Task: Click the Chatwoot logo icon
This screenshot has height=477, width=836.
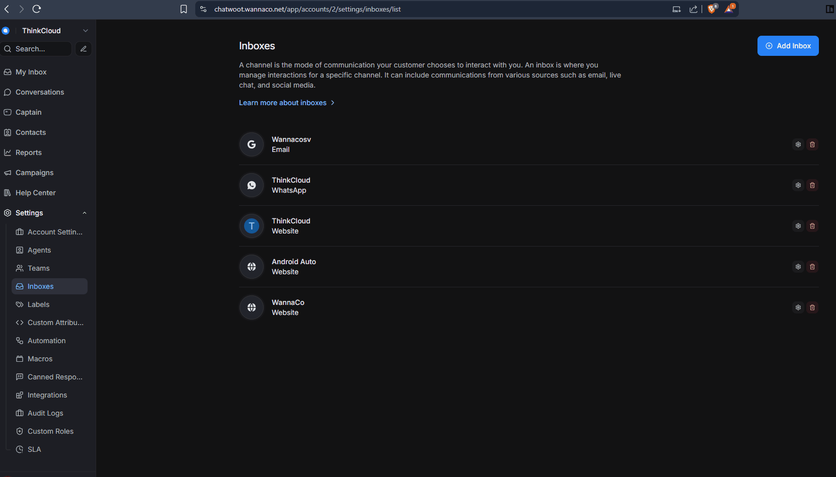Action: [x=6, y=31]
